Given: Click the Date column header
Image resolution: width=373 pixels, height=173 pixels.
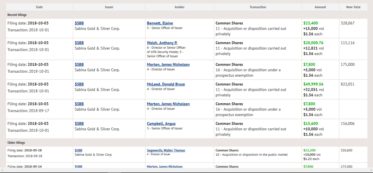Looking at the screenshot, I should point(39,7).
